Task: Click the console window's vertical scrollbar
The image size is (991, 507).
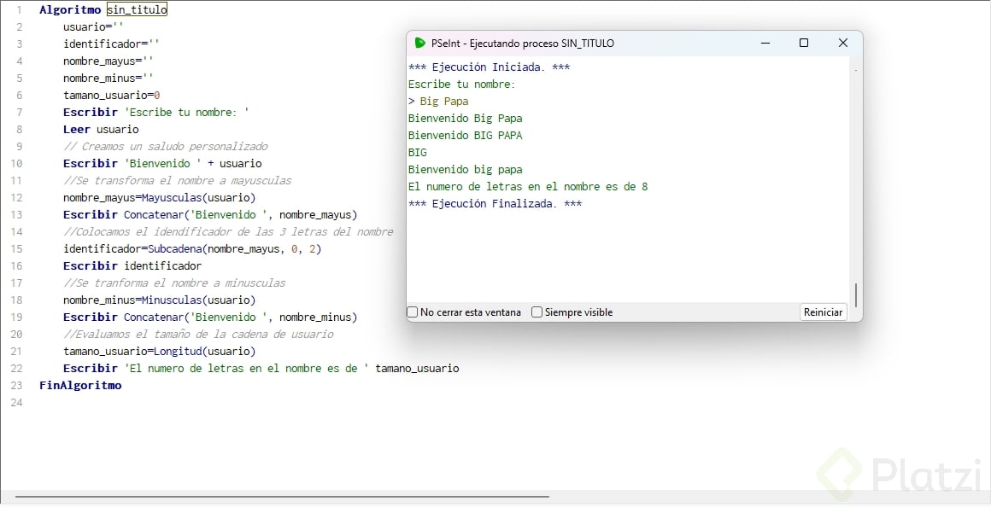Action: tap(855, 294)
